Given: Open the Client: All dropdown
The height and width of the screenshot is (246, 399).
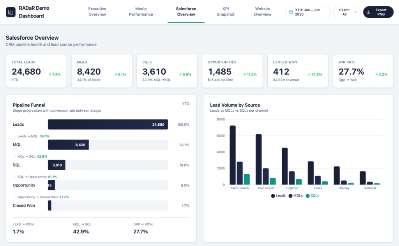Looking at the screenshot, I should [x=347, y=12].
